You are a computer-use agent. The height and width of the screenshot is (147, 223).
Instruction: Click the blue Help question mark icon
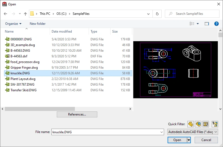click(216, 24)
